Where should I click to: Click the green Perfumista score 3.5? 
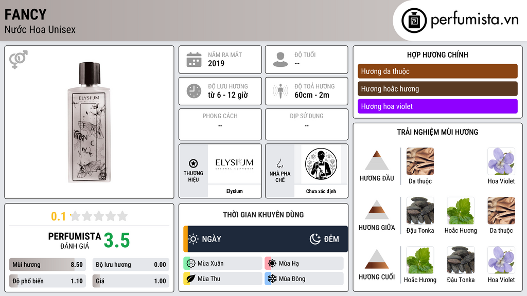[x=117, y=240]
